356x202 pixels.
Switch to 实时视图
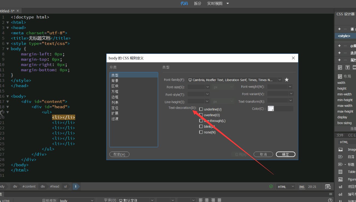coord(215,4)
